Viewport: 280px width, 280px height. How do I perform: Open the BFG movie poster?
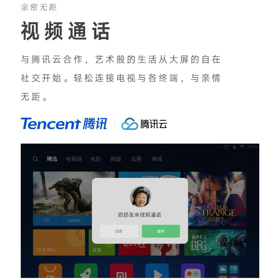pos(215,242)
